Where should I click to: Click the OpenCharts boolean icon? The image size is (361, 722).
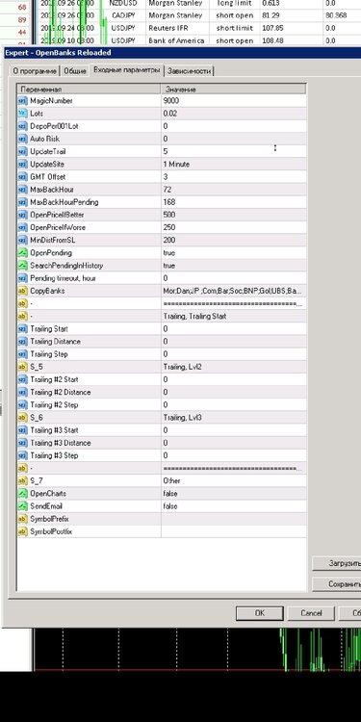tap(22, 493)
